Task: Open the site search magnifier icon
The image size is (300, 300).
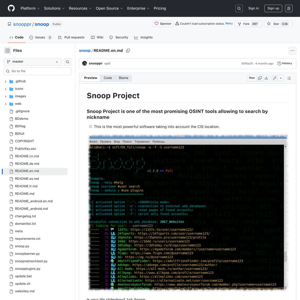Action: [239, 8]
